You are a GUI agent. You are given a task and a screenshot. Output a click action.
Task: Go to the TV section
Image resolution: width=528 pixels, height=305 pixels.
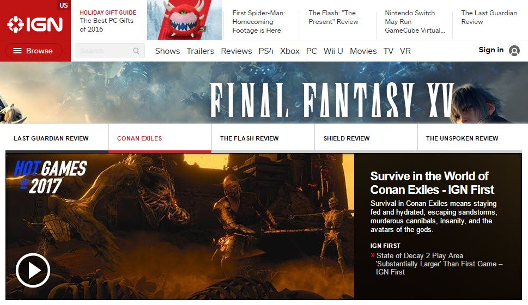389,51
